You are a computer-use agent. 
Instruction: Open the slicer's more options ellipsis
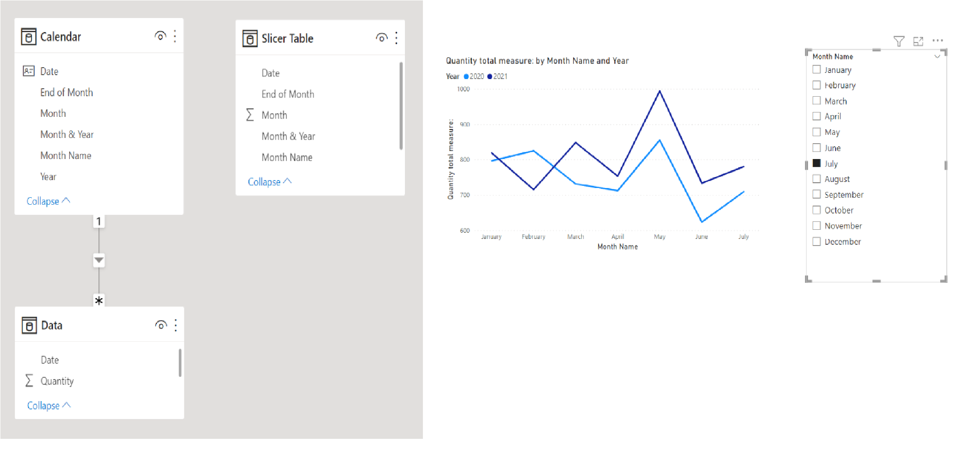[x=938, y=40]
